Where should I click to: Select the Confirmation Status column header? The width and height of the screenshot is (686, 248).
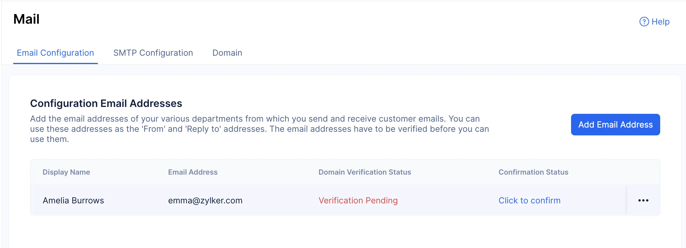coord(533,172)
